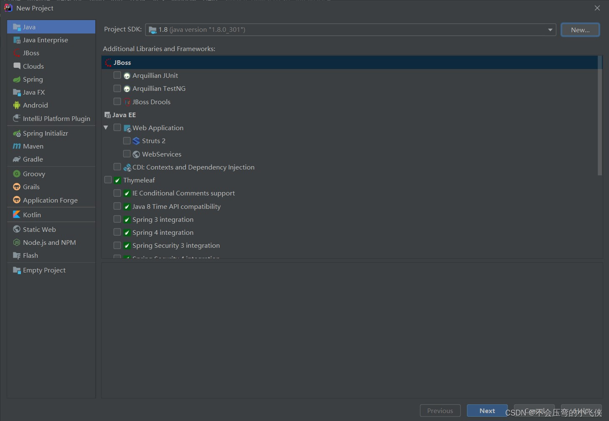The height and width of the screenshot is (421, 609).
Task: Check the Web Application checkbox
Action: 117,127
